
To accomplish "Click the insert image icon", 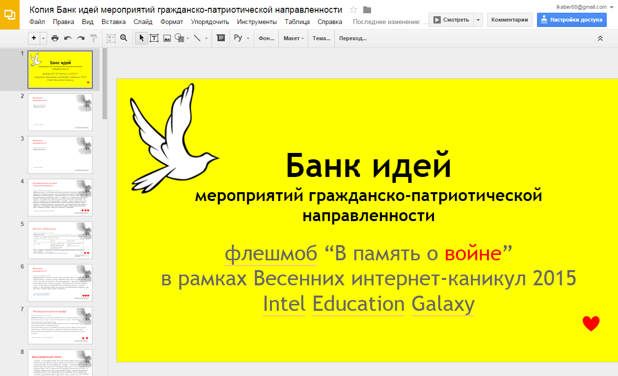I will (x=167, y=38).
